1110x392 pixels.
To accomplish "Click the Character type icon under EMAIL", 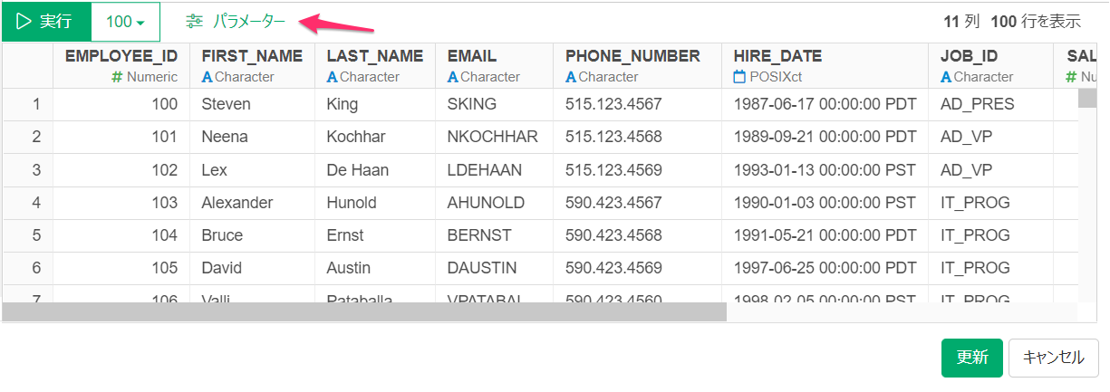I will click(452, 77).
